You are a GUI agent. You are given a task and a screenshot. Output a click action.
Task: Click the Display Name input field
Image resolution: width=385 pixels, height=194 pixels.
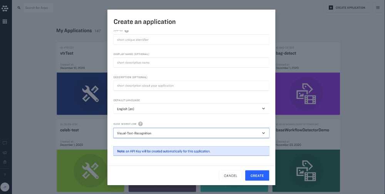pyautogui.click(x=191, y=63)
